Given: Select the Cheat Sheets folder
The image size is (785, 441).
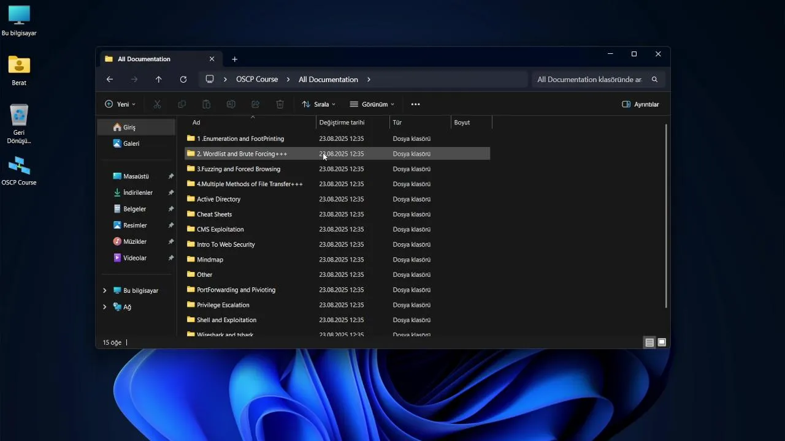Looking at the screenshot, I should tap(337, 214).
